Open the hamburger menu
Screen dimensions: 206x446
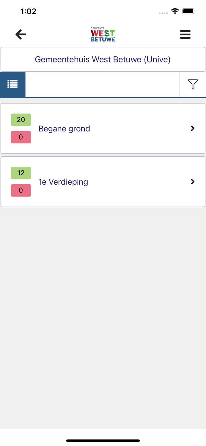click(185, 34)
